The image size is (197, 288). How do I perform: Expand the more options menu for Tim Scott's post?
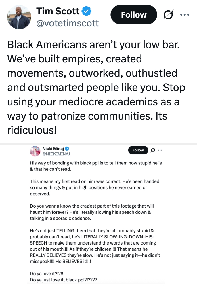point(184,14)
